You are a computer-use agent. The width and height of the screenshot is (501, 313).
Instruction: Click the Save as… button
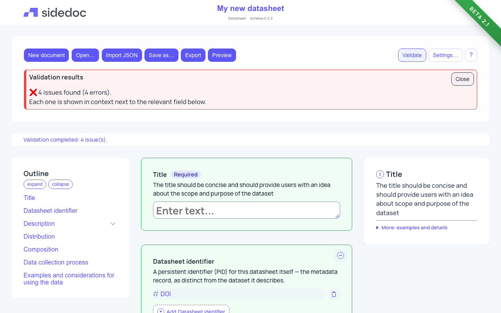(161, 55)
